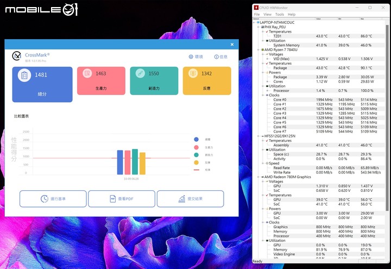Click the LAPTOP-NTHMCOUC computer icon
This screenshot has height=269, width=391.
(258, 22)
